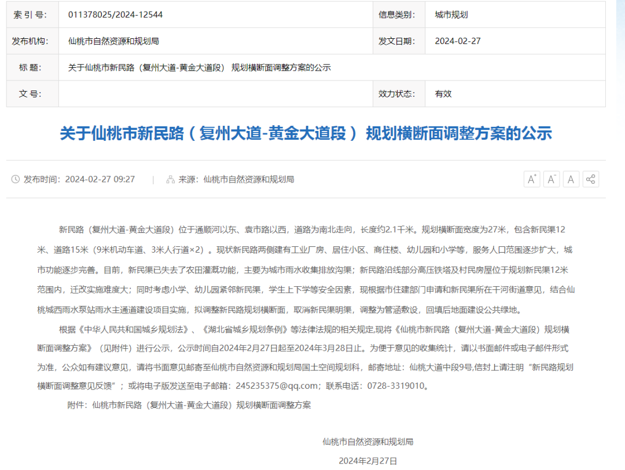625x470 pixels.
Task: Select the index number 011378025/2024-12544
Action: (x=115, y=15)
